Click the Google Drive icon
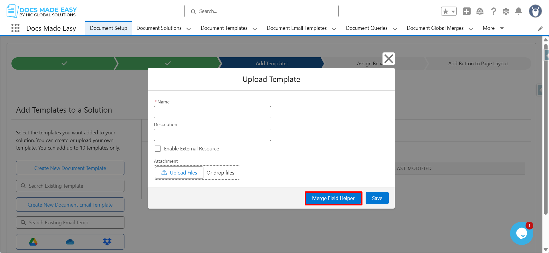Screen dimensions: 549x253 click(x=33, y=242)
